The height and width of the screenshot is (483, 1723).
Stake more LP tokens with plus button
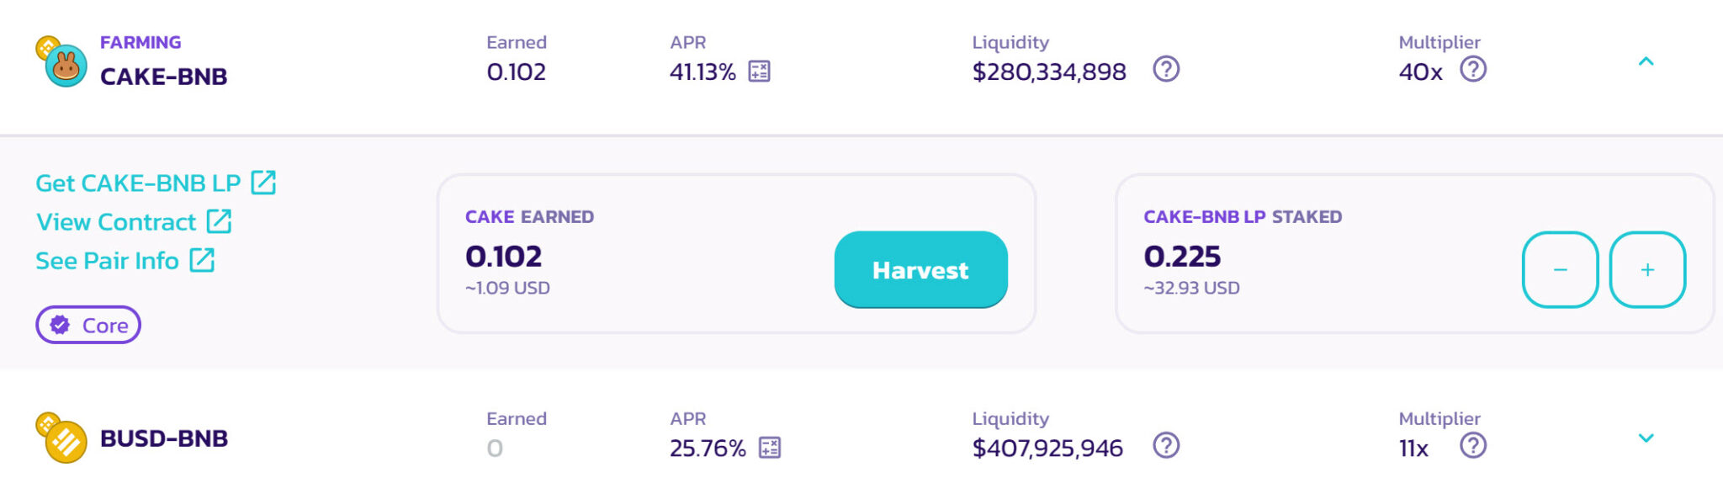1647,270
